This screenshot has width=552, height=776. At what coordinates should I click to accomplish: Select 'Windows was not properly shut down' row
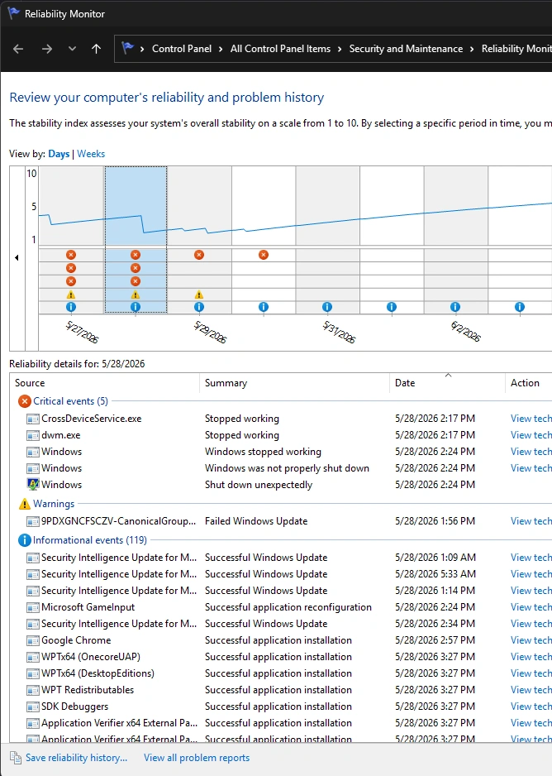click(x=281, y=468)
